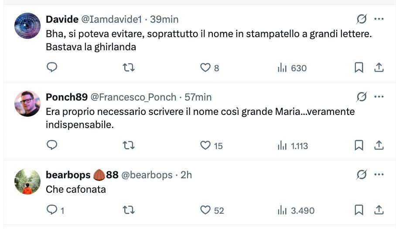Like Davide's tweet with 8 likes

coord(205,68)
